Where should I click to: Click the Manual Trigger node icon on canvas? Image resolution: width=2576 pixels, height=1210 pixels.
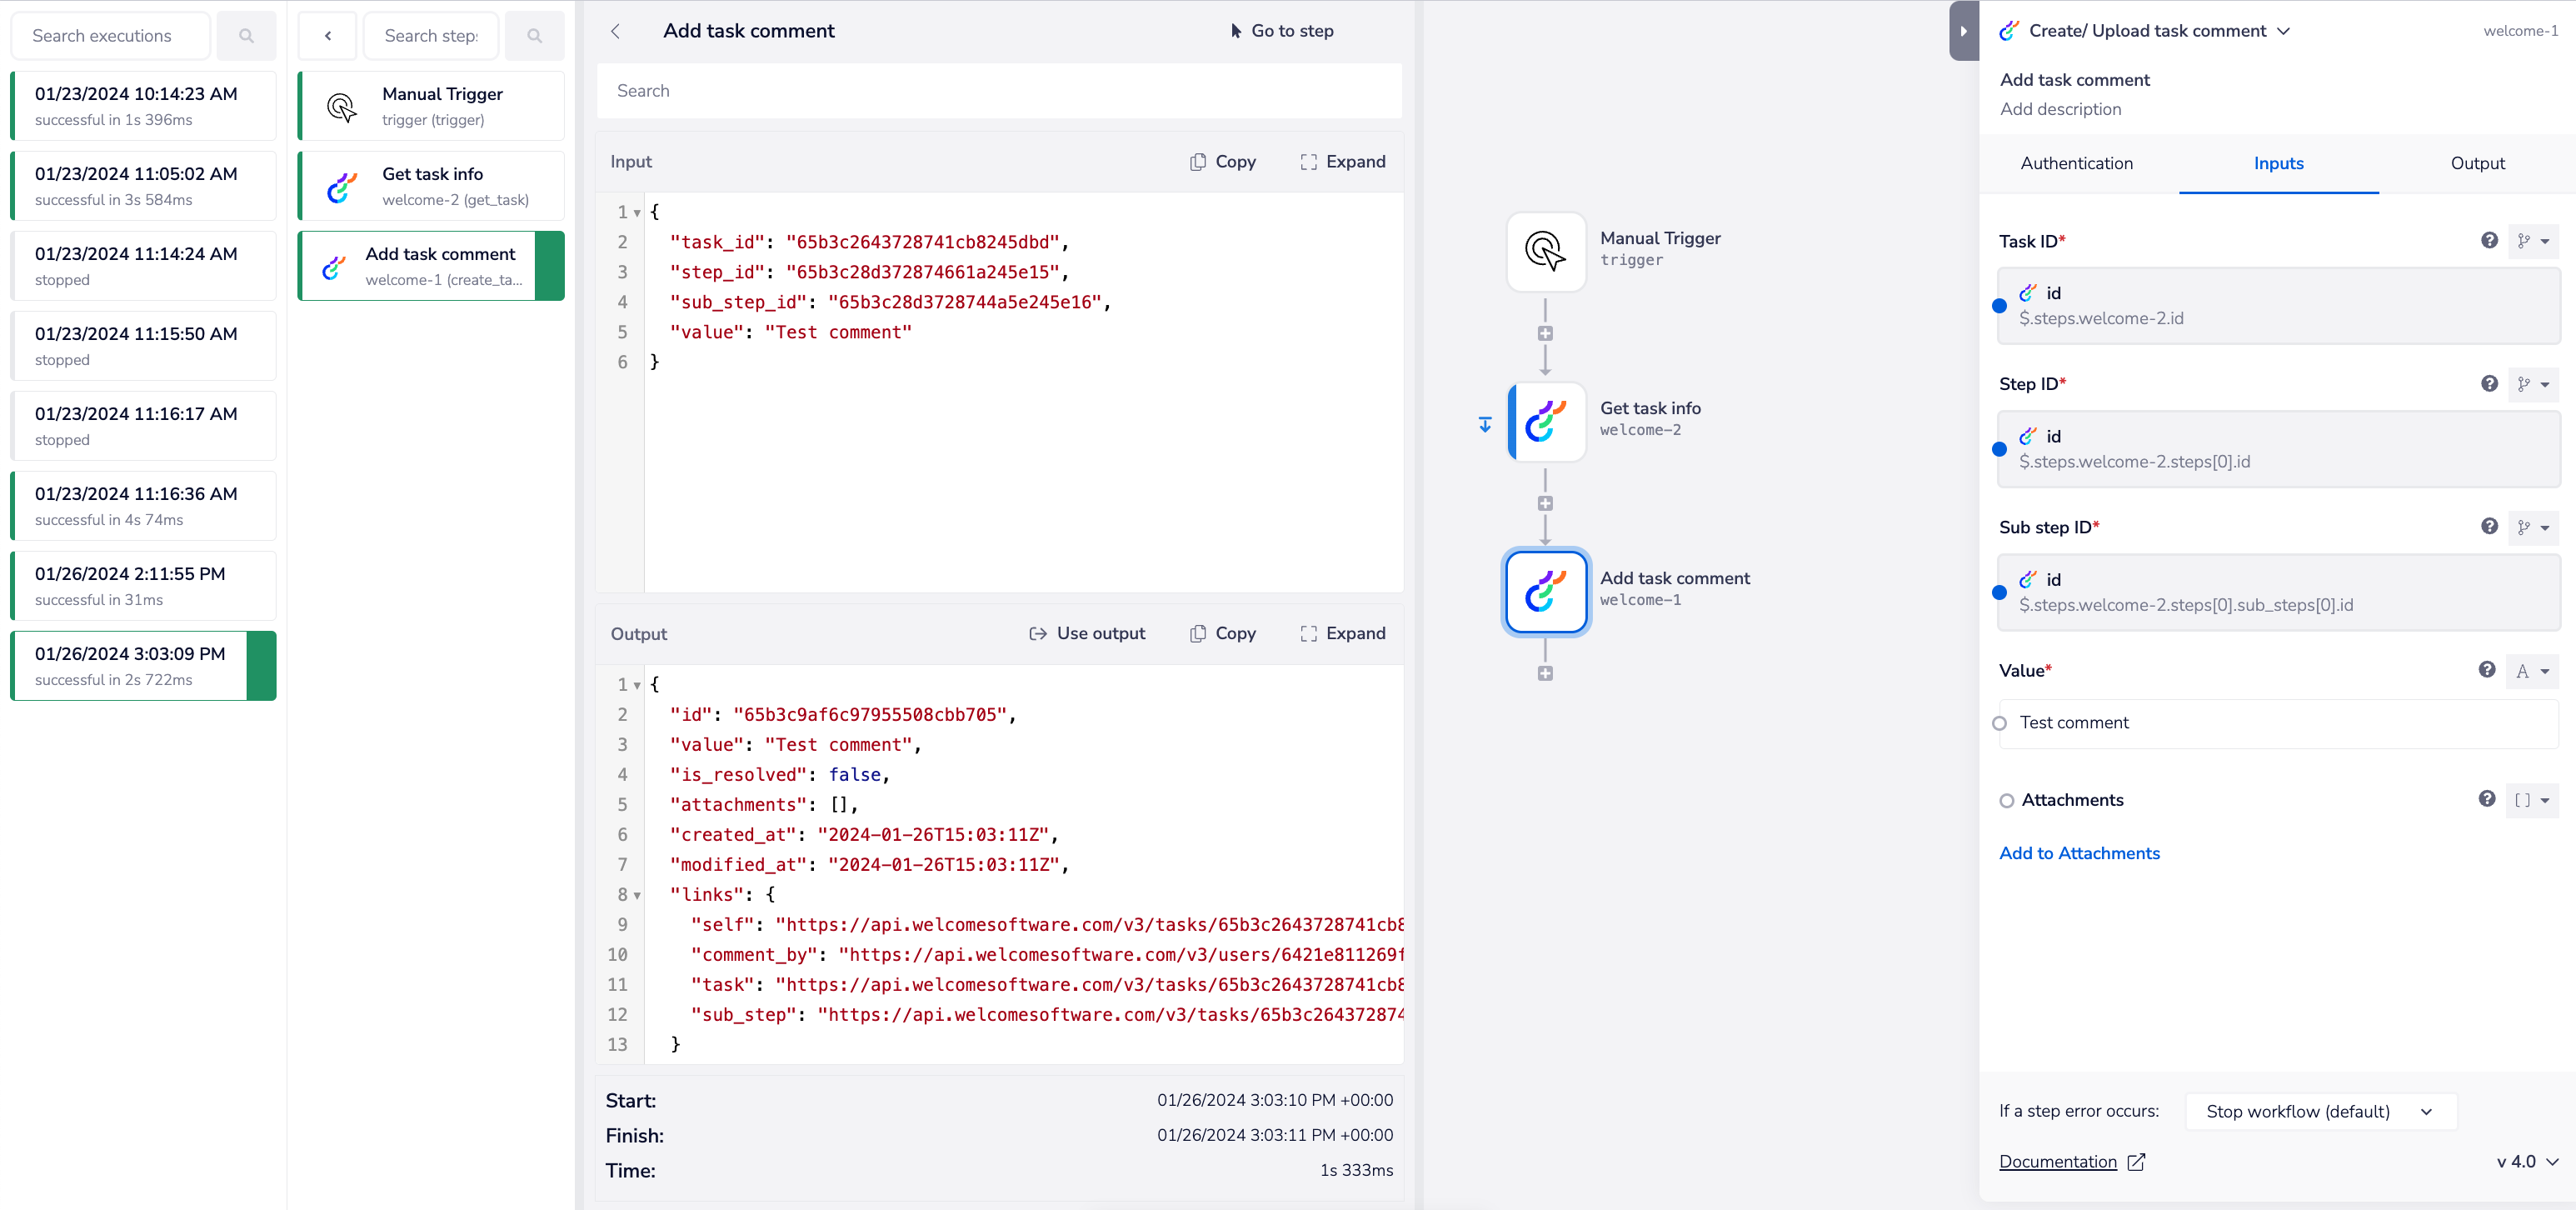1545,251
